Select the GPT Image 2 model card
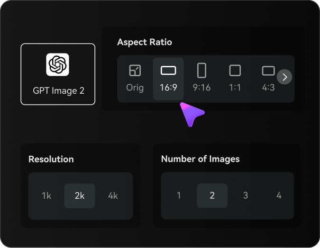320x248 pixels. pos(58,74)
